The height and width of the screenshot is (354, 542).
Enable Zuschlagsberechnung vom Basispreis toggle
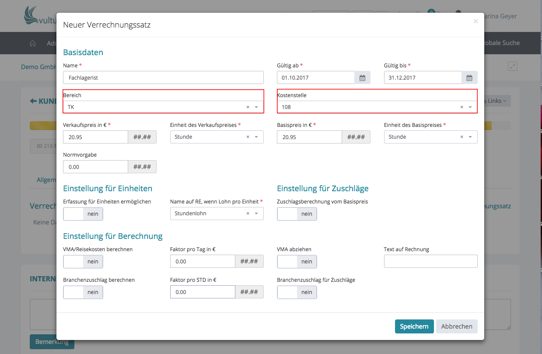coord(297,214)
